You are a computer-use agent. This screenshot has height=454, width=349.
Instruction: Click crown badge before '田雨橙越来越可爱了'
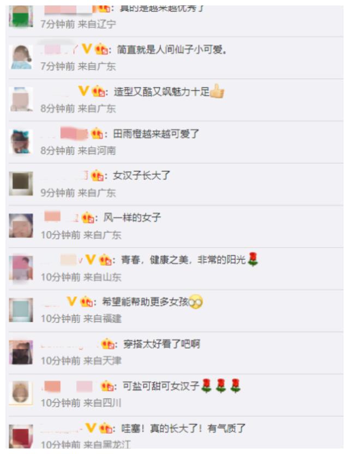point(97,134)
